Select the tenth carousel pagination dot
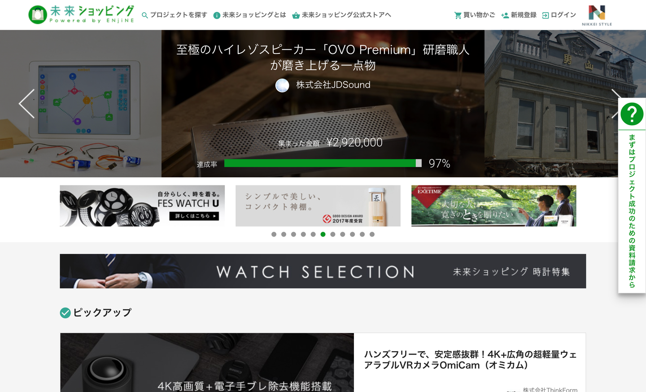 pyautogui.click(x=362, y=234)
